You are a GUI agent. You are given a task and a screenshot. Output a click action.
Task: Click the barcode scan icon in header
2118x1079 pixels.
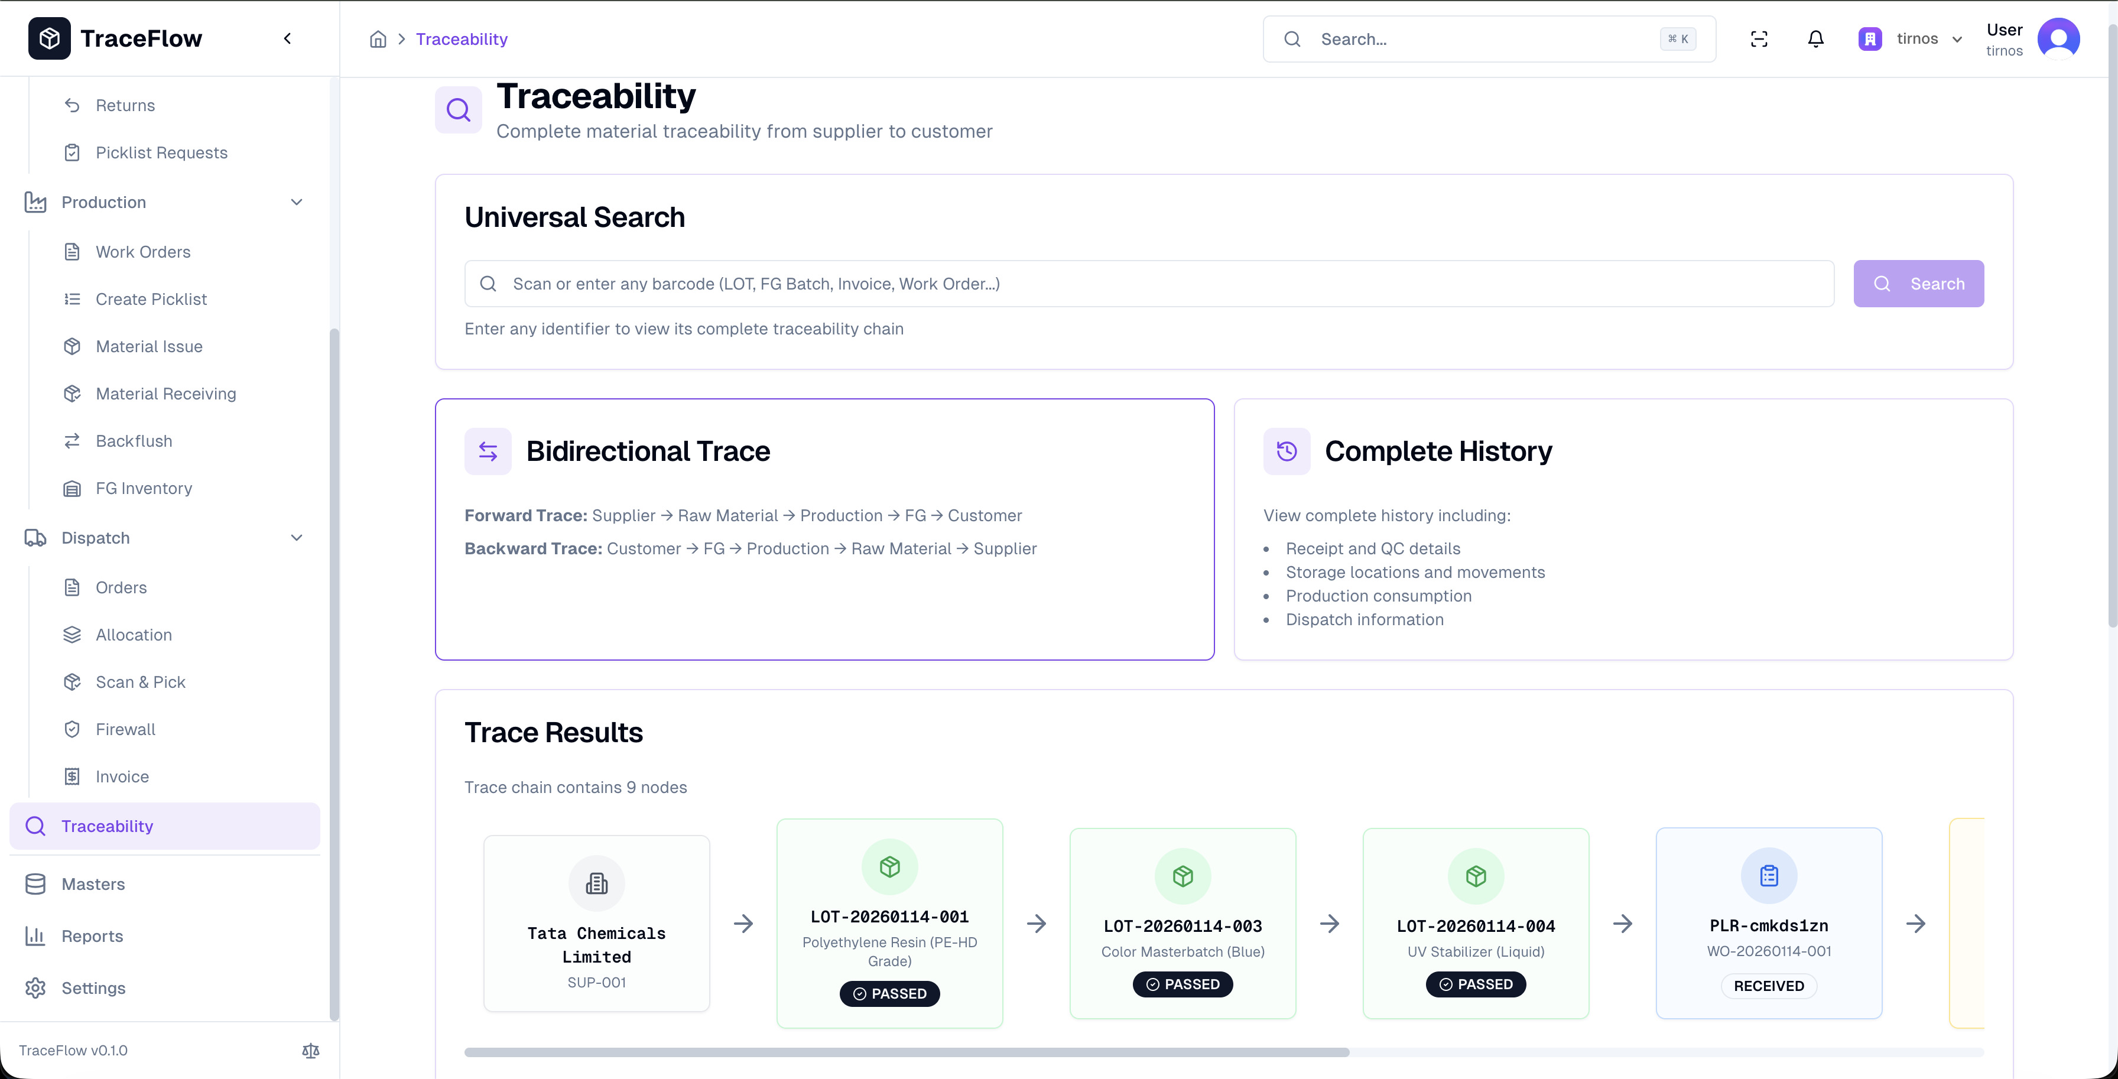coord(1759,38)
